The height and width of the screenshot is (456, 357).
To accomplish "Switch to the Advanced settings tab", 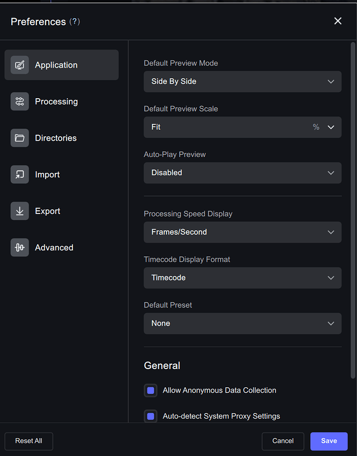I will coord(54,247).
